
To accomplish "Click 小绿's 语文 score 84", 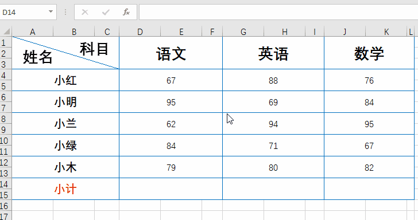I will [171, 146].
